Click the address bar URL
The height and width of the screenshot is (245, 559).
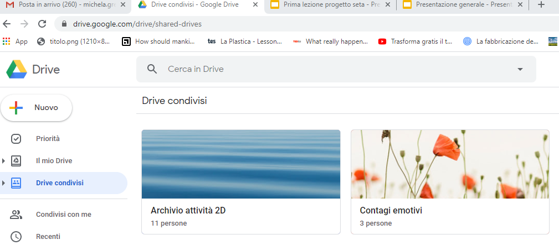point(137,24)
